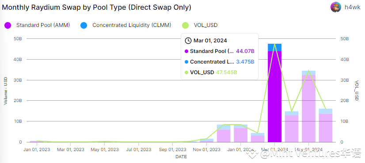The image size is (365, 163).
Task: Click the Jun 2024 rightmost bar
Action: point(326,125)
